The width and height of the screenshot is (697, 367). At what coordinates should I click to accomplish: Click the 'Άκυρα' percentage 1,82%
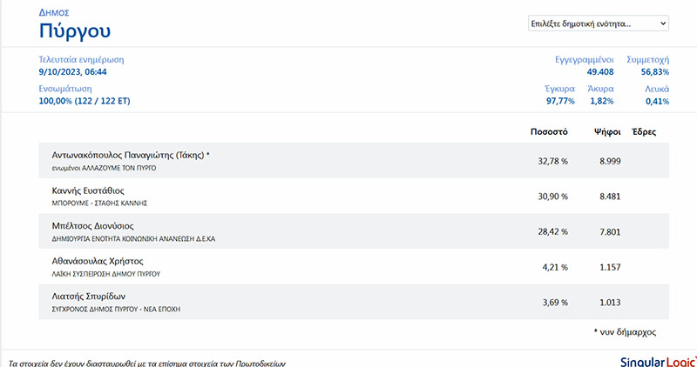pos(600,101)
